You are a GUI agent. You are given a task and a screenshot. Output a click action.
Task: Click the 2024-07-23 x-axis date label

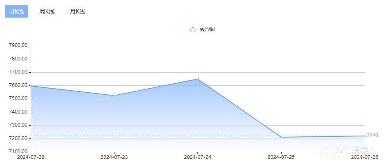tap(114, 157)
